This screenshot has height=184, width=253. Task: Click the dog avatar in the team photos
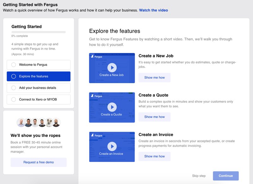(49, 123)
